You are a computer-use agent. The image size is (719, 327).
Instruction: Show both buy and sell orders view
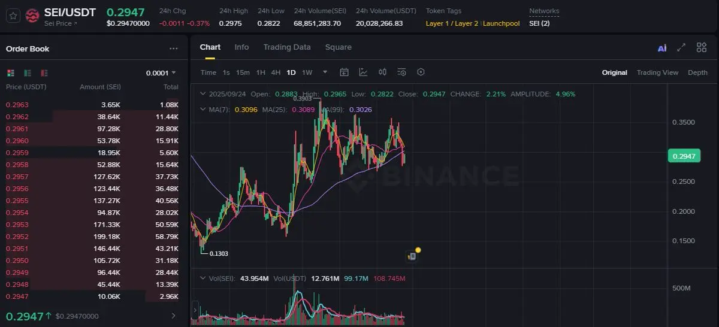pyautogui.click(x=10, y=73)
